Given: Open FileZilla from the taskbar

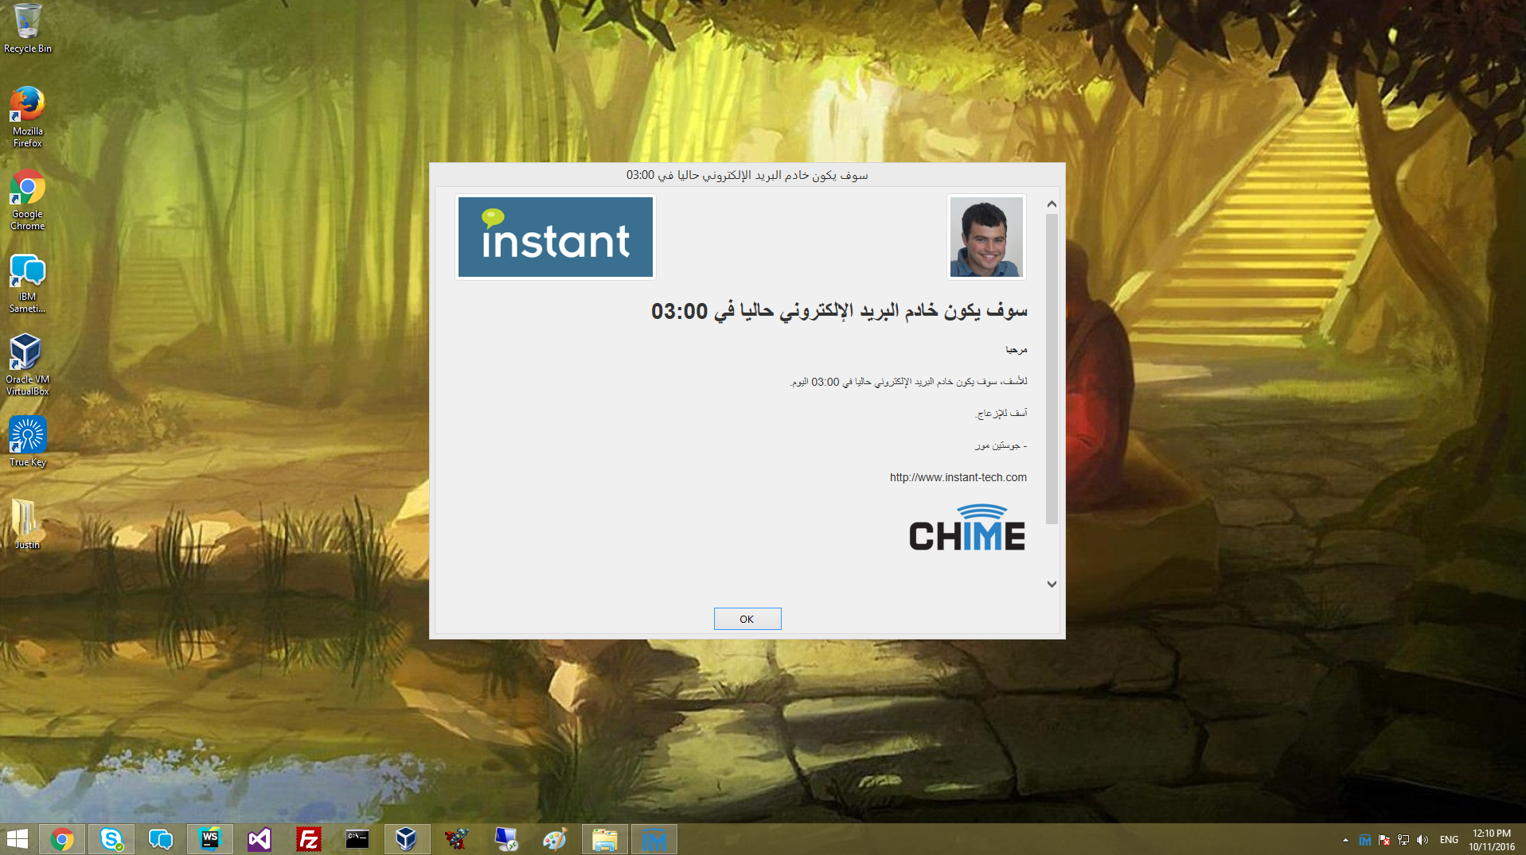Looking at the screenshot, I should (309, 839).
